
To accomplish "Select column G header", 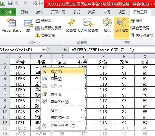I will (x=145, y=57).
